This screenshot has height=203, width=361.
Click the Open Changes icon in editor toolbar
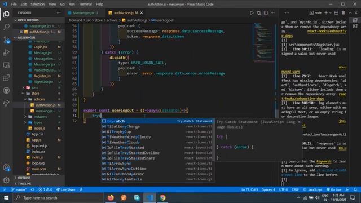coord(259,13)
